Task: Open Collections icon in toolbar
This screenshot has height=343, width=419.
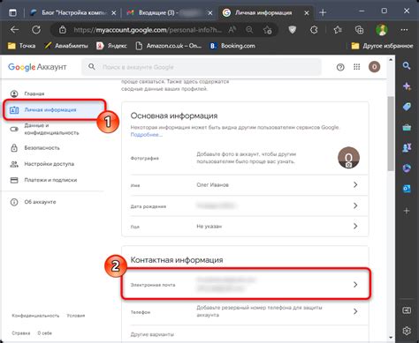Action: pyautogui.click(x=359, y=30)
